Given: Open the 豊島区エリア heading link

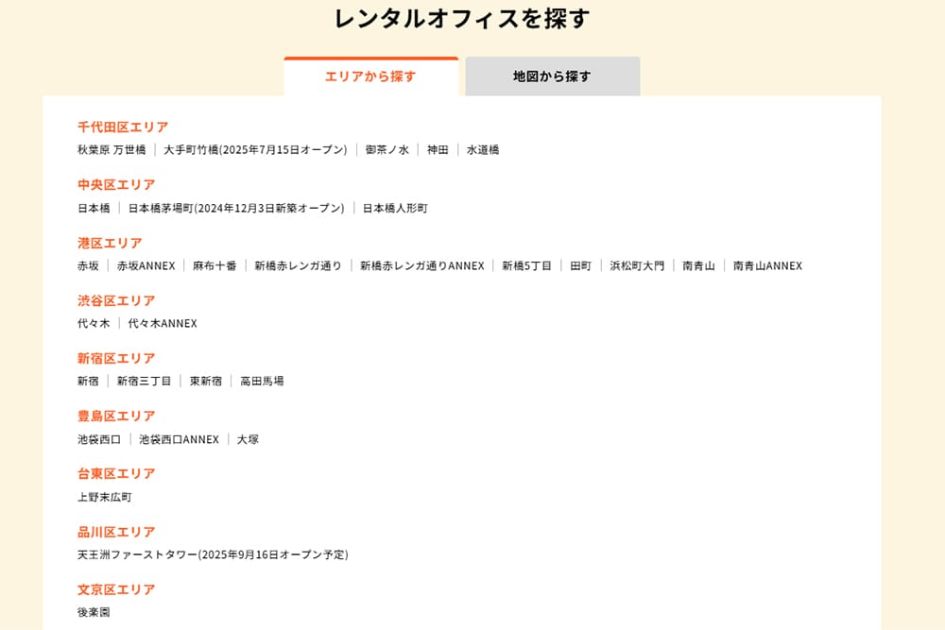Looking at the screenshot, I should coord(116,417).
